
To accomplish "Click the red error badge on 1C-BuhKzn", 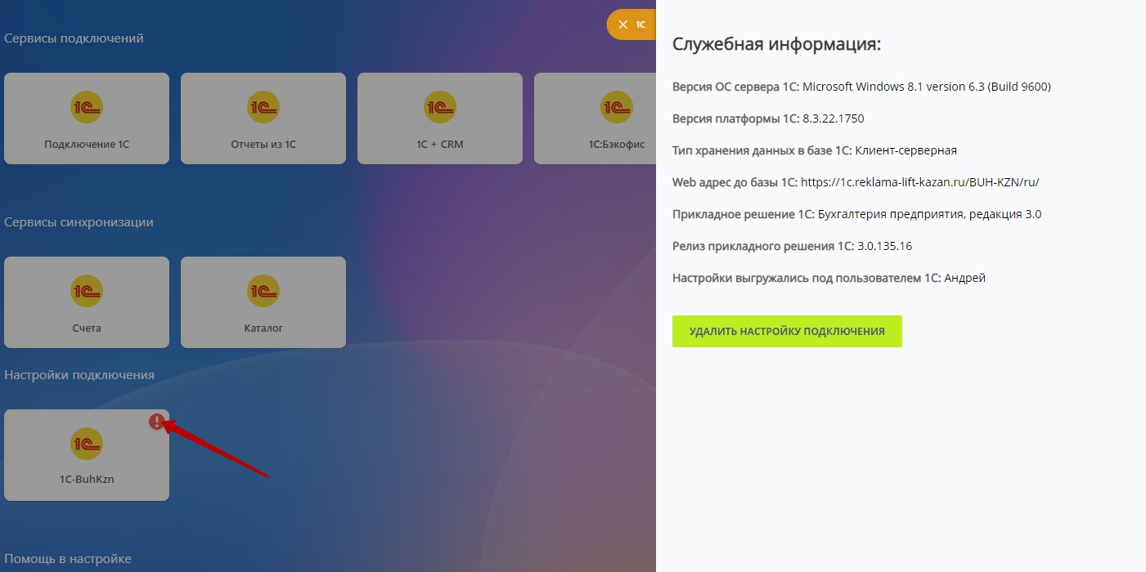I will 157,422.
